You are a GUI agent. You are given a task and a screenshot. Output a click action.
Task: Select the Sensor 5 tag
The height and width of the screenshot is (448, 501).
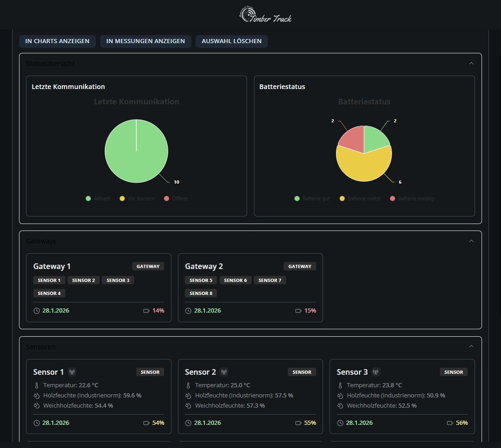pos(201,280)
